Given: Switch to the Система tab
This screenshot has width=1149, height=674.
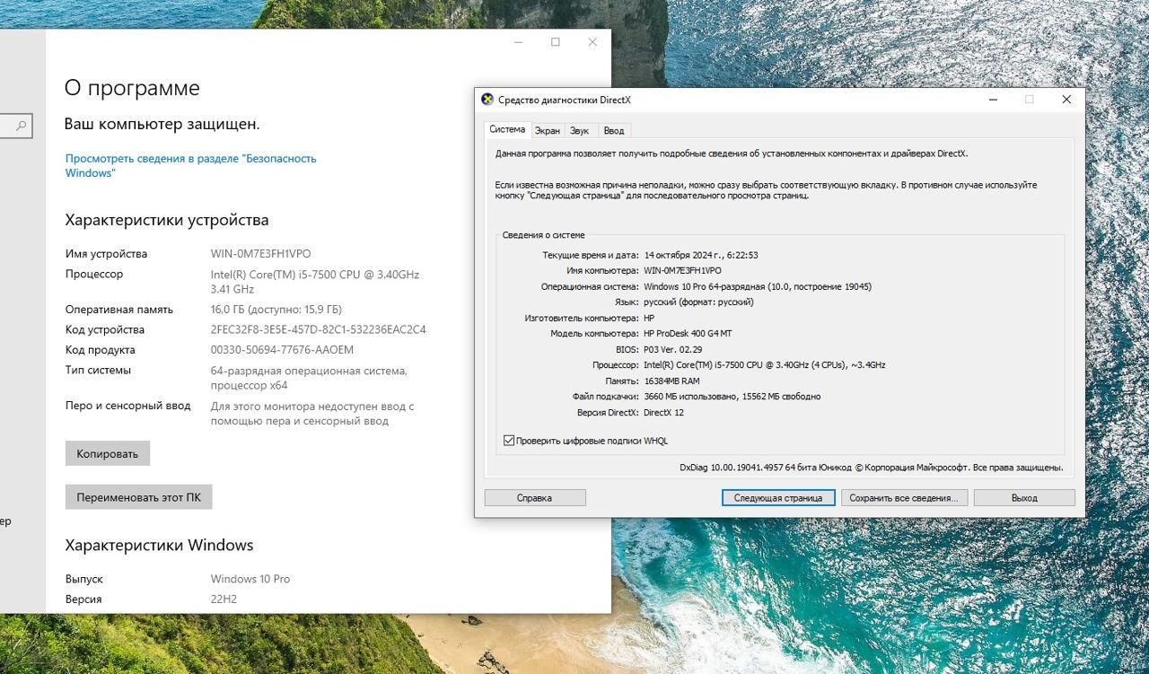Looking at the screenshot, I should click(507, 129).
